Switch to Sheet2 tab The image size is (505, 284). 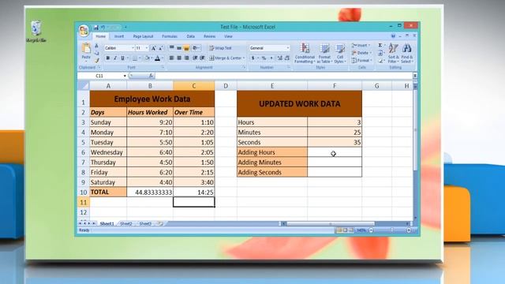point(126,223)
